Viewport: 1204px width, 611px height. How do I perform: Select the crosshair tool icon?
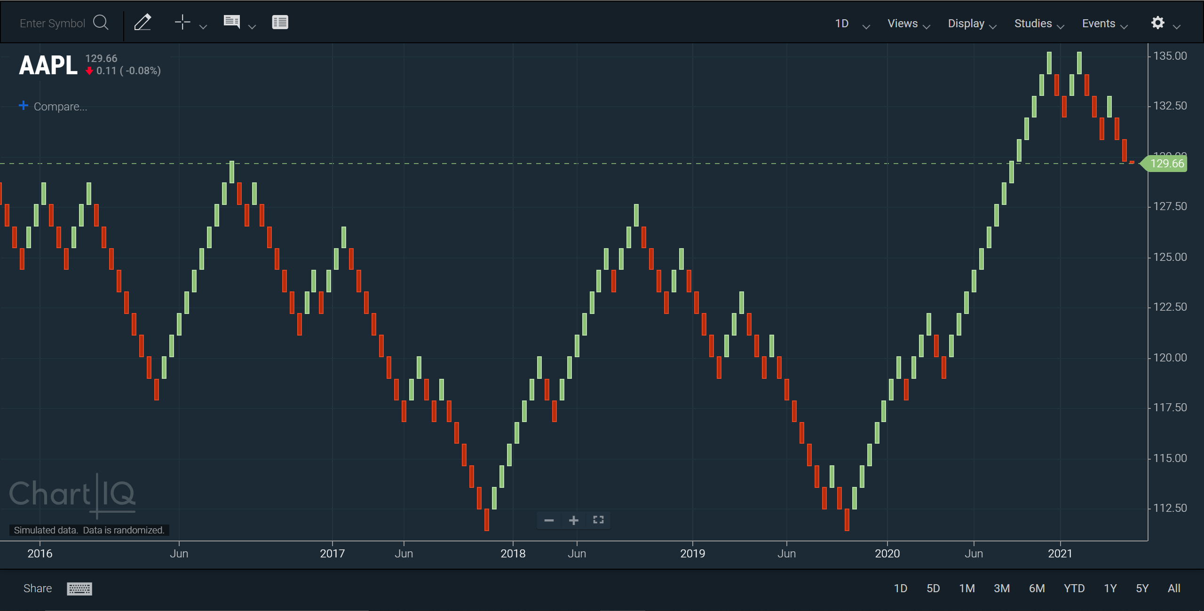tap(182, 22)
